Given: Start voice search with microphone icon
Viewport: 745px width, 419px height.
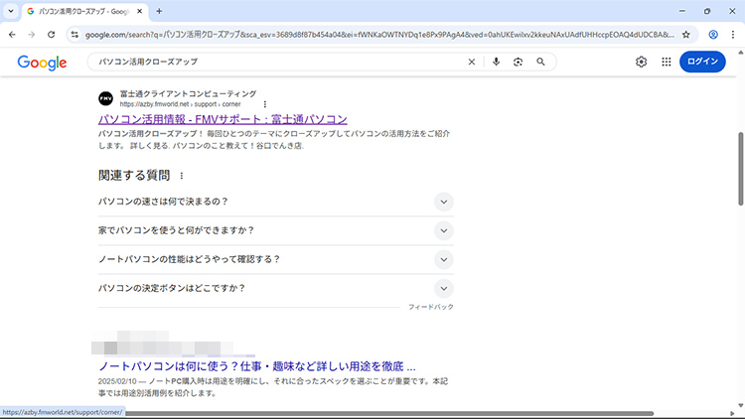Looking at the screenshot, I should (496, 62).
